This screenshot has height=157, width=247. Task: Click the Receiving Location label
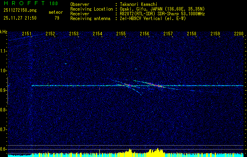click(x=91, y=9)
